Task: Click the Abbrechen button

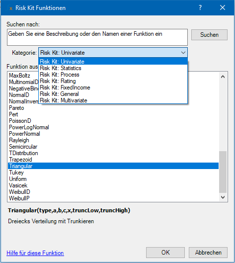Action: pyautogui.click(x=208, y=253)
